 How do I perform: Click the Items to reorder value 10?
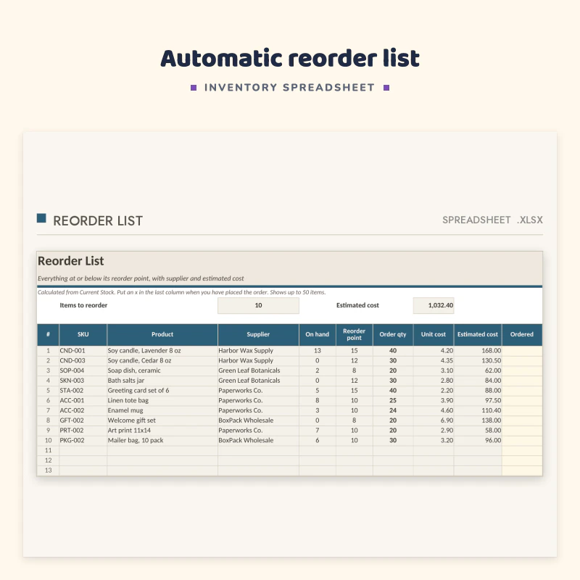(x=258, y=305)
